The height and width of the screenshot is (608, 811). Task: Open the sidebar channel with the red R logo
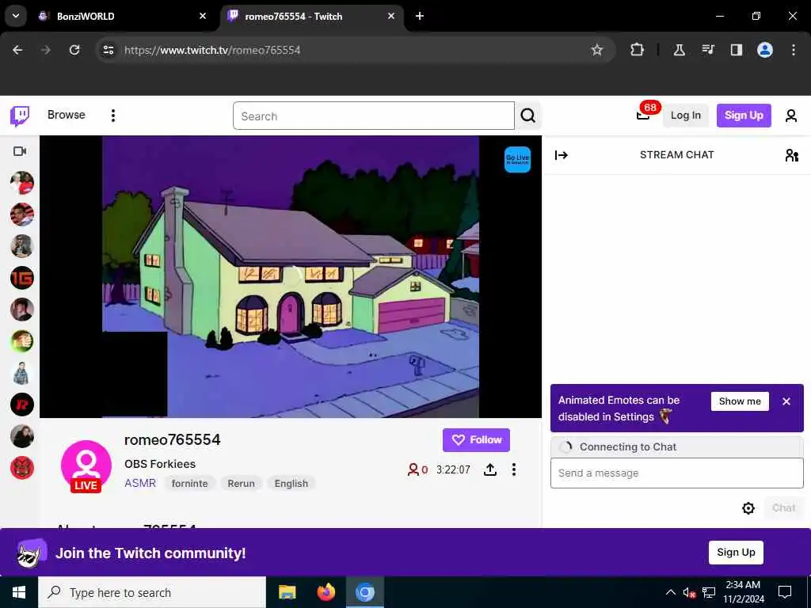(x=21, y=405)
